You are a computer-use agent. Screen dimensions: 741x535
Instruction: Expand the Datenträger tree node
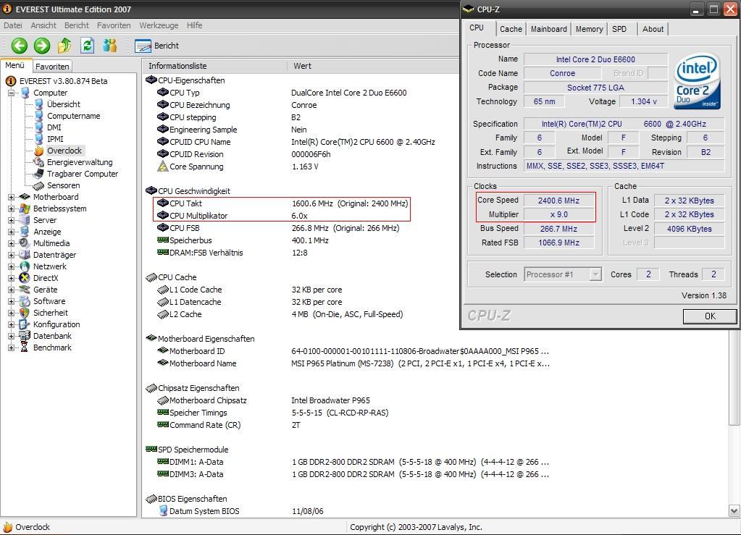click(11, 255)
